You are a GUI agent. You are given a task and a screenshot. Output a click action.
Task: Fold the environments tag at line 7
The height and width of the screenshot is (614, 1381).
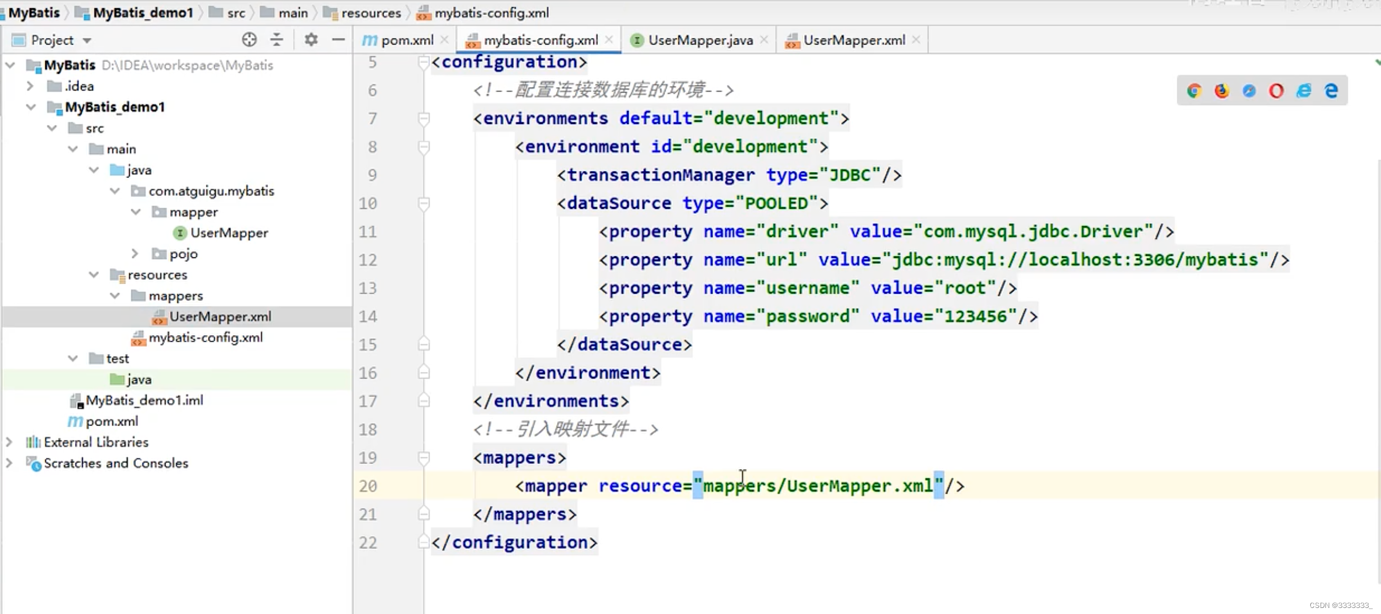(424, 119)
